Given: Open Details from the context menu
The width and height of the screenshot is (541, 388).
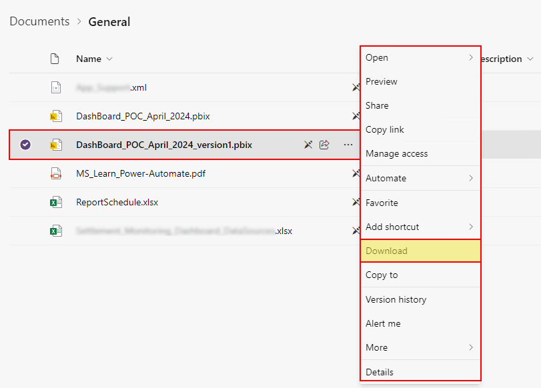Looking at the screenshot, I should (x=420, y=372).
